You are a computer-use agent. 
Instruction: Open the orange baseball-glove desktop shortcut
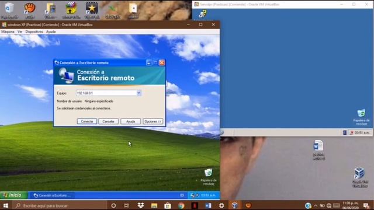coord(30,10)
